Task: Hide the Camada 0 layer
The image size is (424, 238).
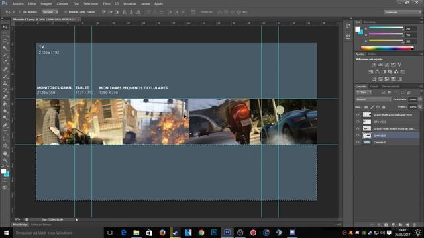Action: pos(358,142)
